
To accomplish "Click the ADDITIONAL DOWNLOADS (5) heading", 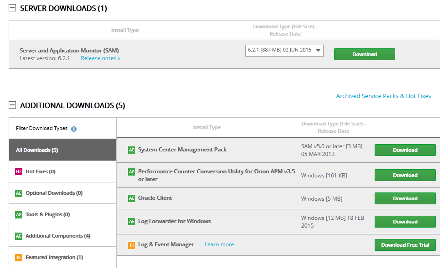I will [72, 105].
